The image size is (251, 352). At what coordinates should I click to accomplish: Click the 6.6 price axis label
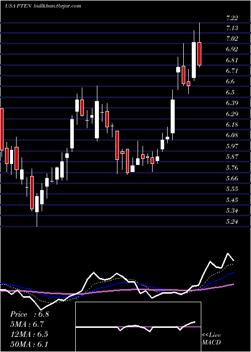230,81
